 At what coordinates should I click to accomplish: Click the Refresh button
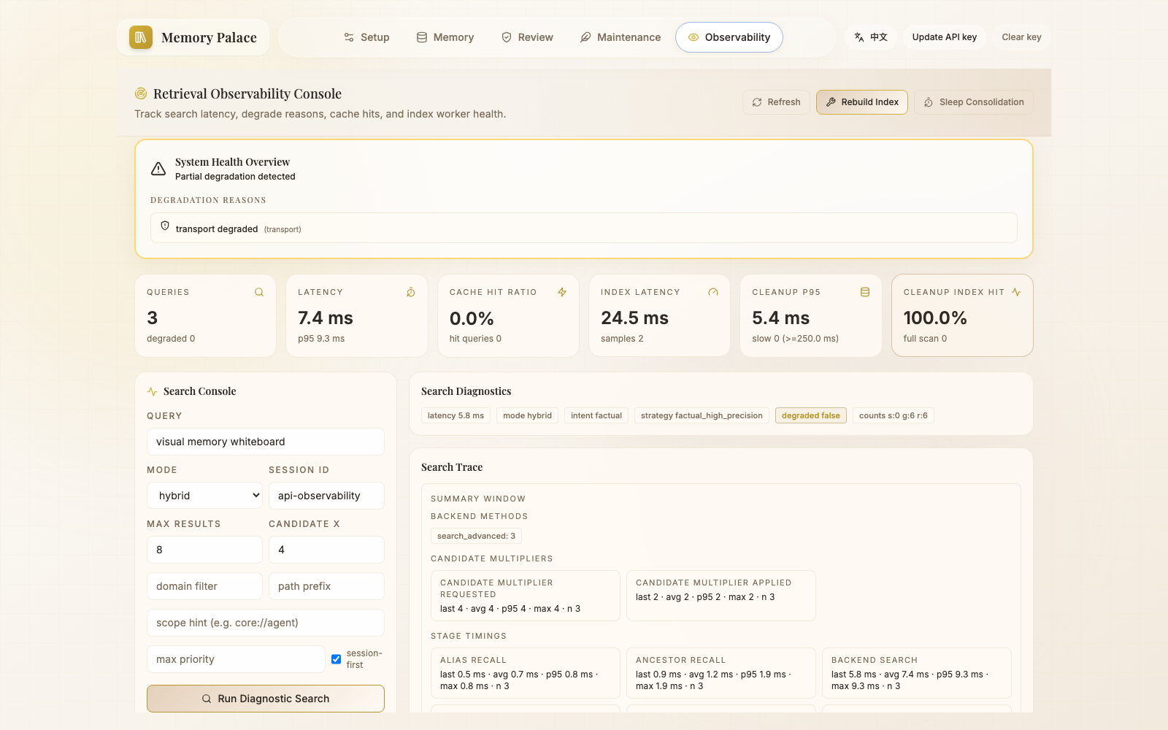(x=777, y=102)
